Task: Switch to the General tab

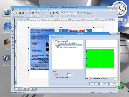Action: pos(53,37)
